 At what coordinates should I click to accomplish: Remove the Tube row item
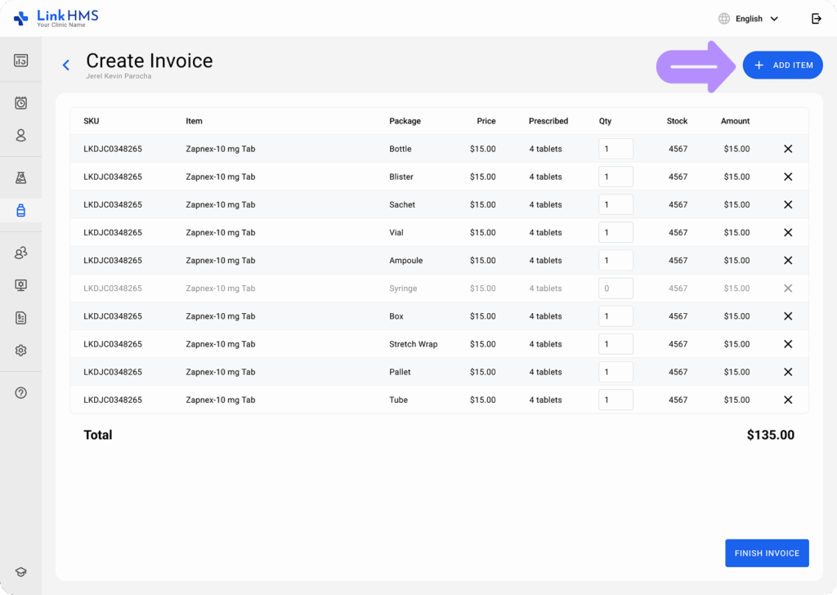click(788, 400)
